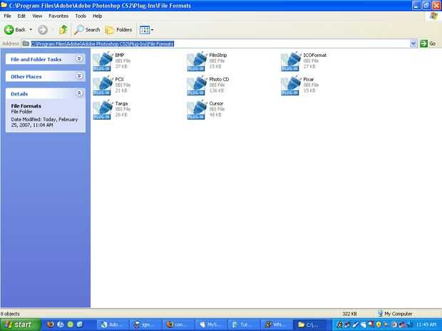Click the green Back arrow icon
This screenshot has width=442, height=331.
(x=9, y=30)
